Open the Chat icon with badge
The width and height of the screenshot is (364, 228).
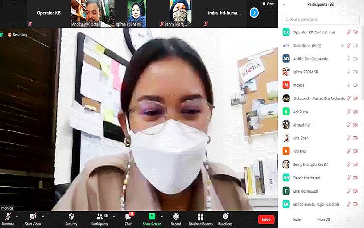tap(128, 217)
